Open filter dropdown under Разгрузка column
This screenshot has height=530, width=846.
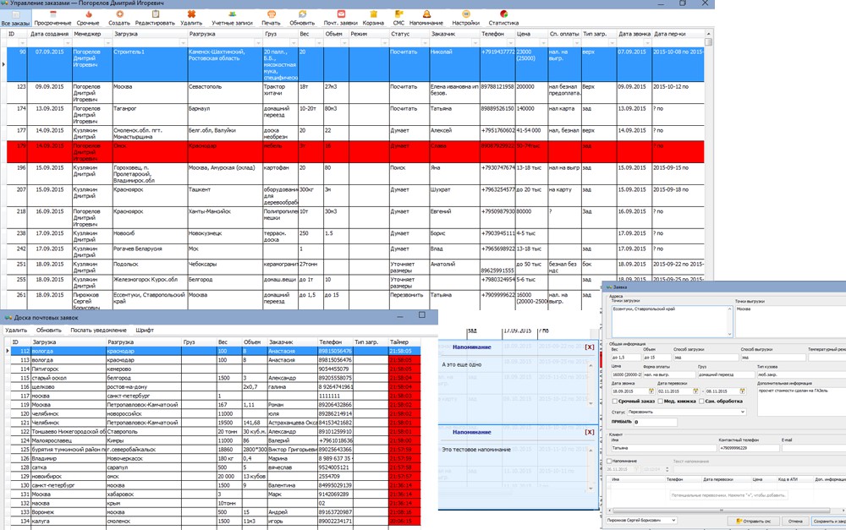tap(257, 42)
